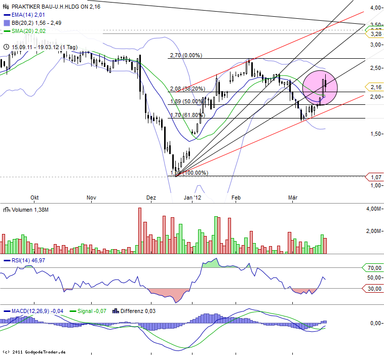Screen dimensions: 384x355
Task: Click the clock icon next to the date range
Action: (7, 47)
